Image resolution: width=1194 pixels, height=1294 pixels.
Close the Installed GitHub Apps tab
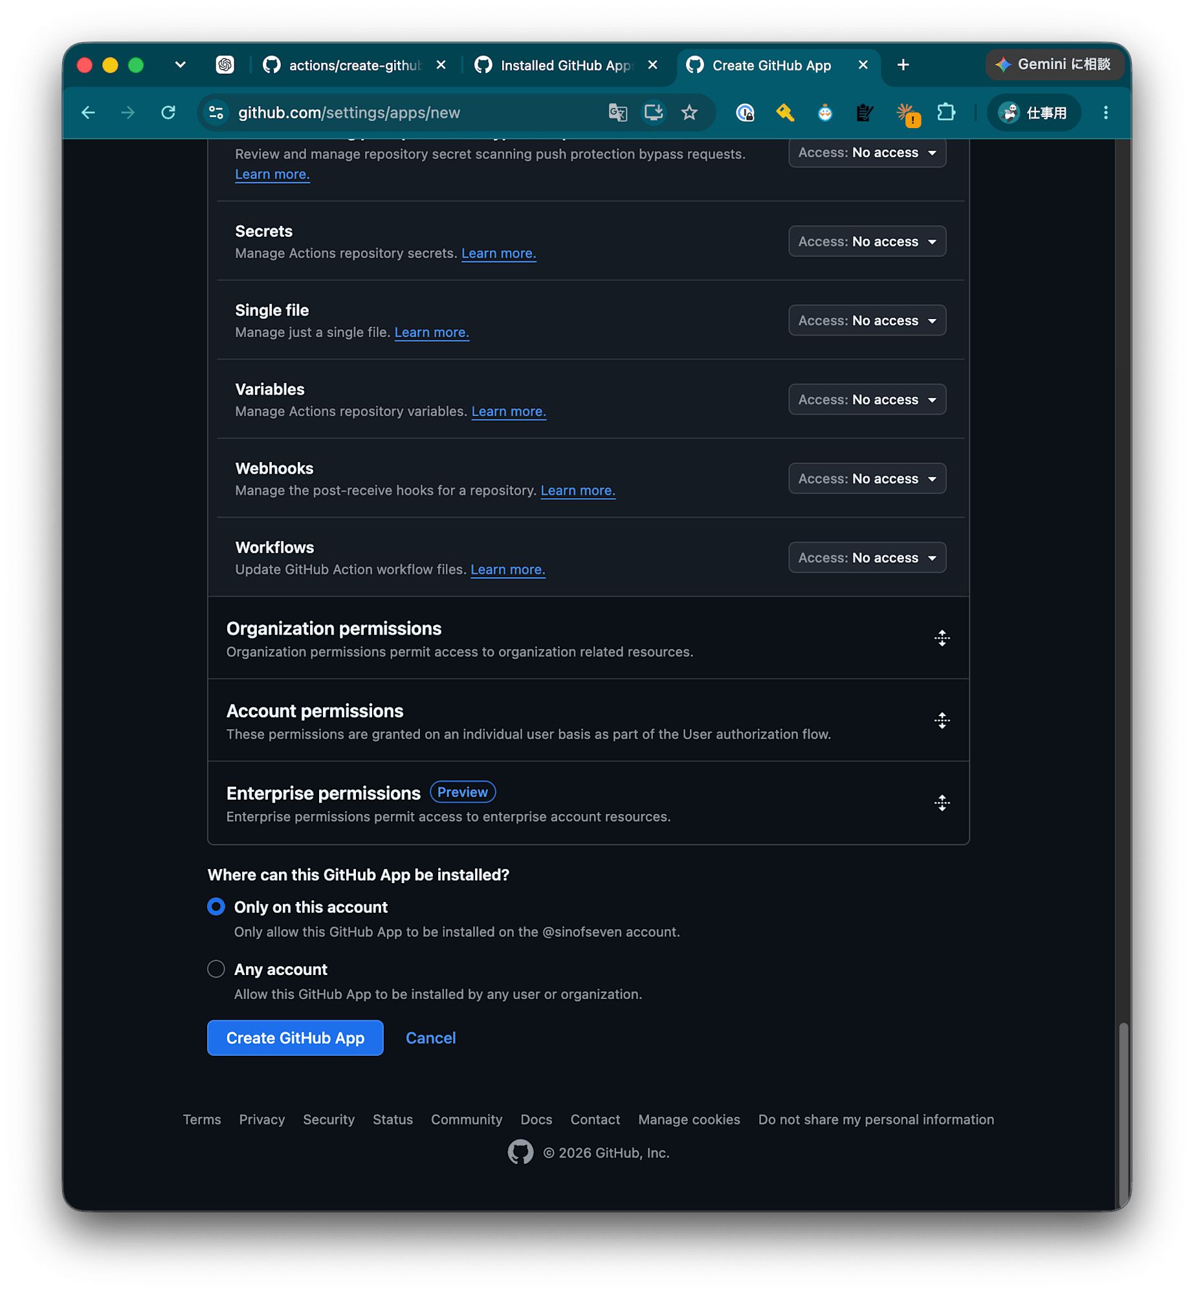coord(652,65)
